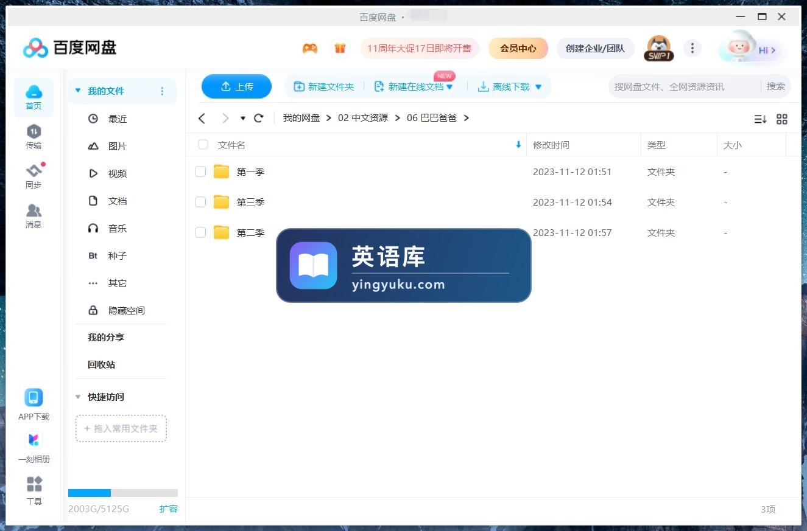The width and height of the screenshot is (807, 531).
Task: Click the storage usage progress bar
Action: tap(123, 493)
